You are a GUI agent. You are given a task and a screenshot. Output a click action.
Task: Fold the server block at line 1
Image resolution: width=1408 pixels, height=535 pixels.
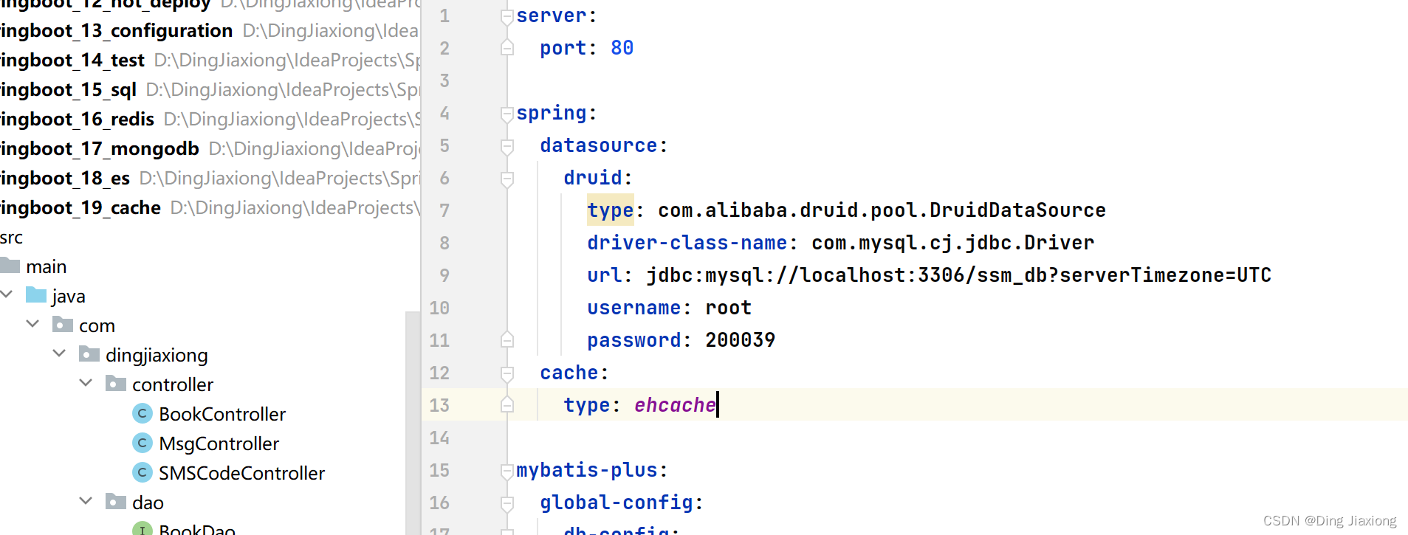(x=507, y=16)
